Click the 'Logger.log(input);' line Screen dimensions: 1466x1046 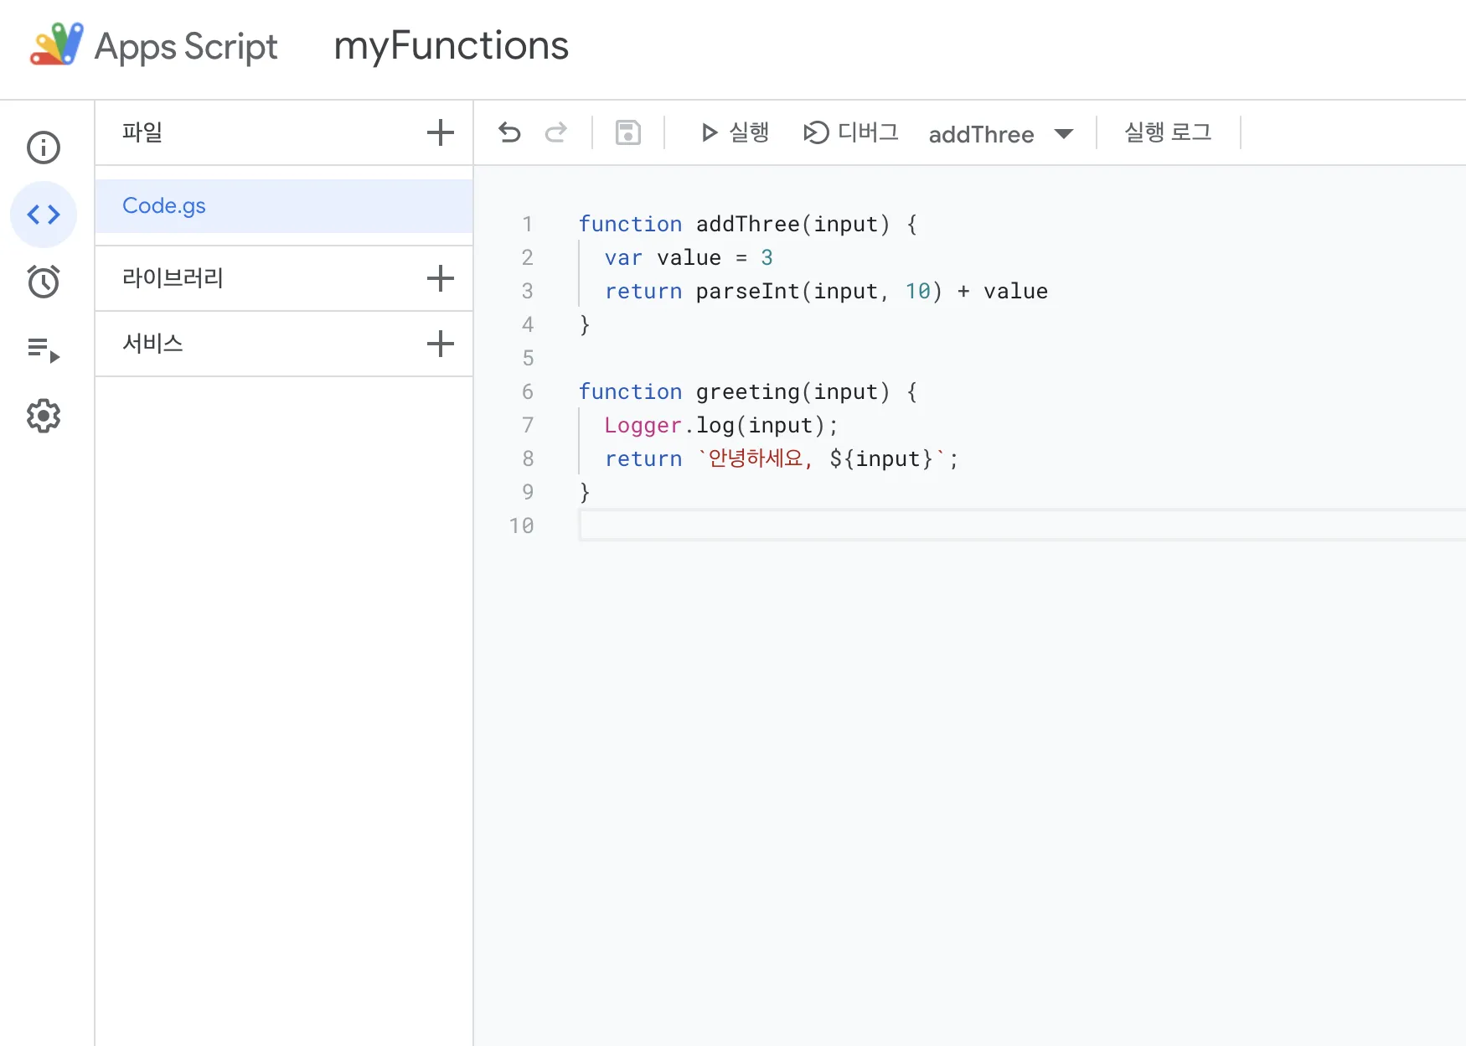[721, 426]
